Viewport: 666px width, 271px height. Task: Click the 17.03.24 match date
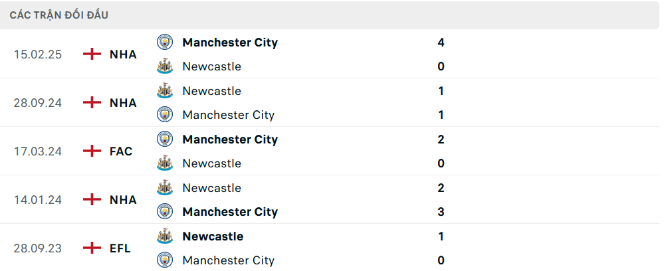point(38,151)
